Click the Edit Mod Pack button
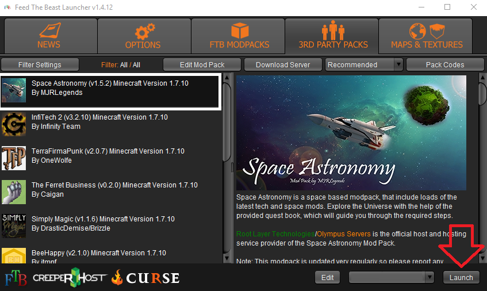Screen dimensions: 487x291 coord(202,64)
